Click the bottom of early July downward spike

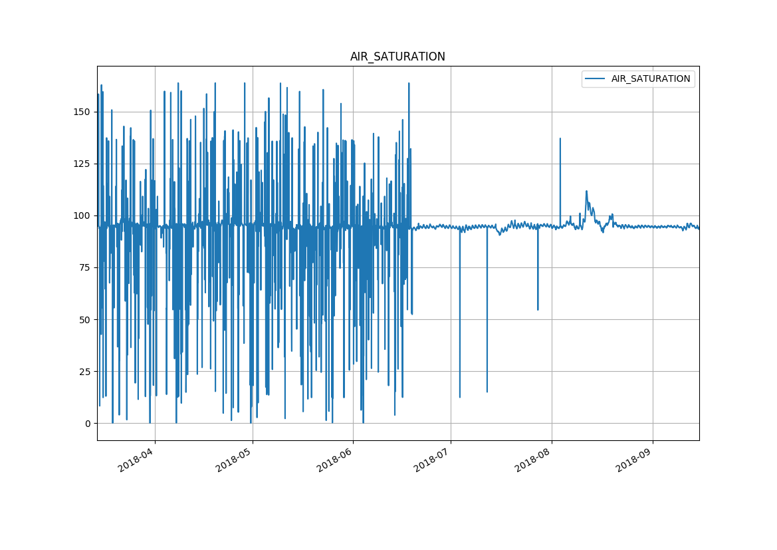click(460, 397)
